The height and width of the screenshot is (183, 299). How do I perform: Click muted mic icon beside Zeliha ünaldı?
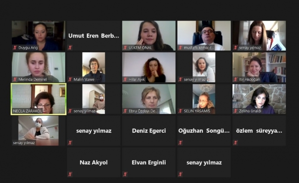point(236,111)
